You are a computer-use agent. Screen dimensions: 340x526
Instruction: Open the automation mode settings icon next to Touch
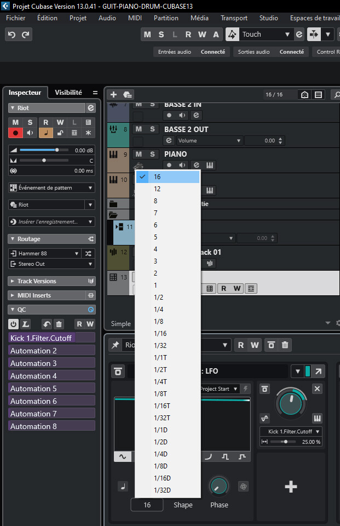[x=299, y=34]
